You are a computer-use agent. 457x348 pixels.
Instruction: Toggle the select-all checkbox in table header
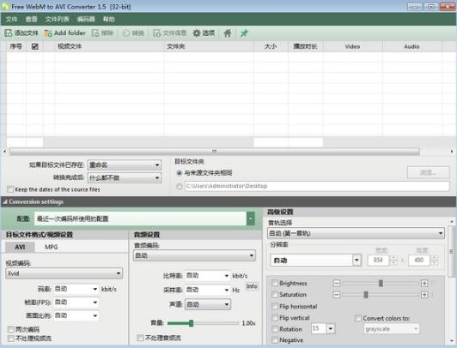[x=34, y=46]
